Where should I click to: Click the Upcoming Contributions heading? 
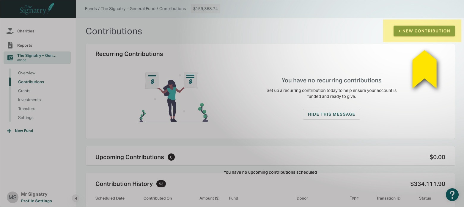click(x=130, y=157)
